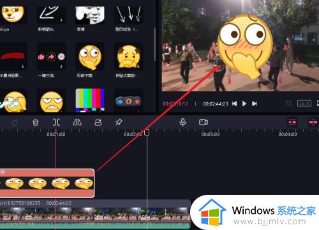319x230 pixels.
Task: Click the green audio waveform strip
Action: pyautogui.click(x=94, y=226)
